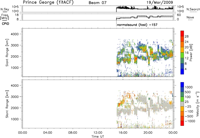Click the '16:00' time tick label
The image size is (200, 138).
[123, 133]
